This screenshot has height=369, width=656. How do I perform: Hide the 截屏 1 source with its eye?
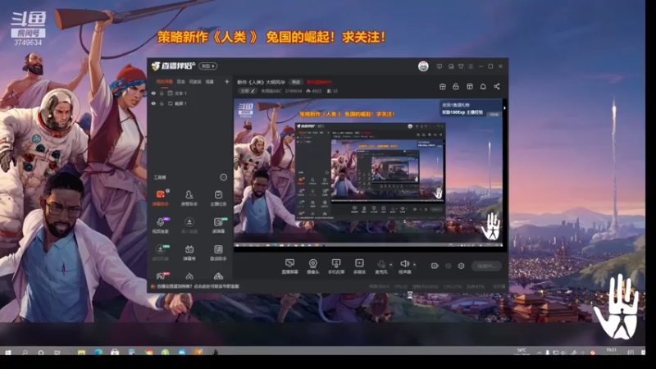(x=153, y=103)
